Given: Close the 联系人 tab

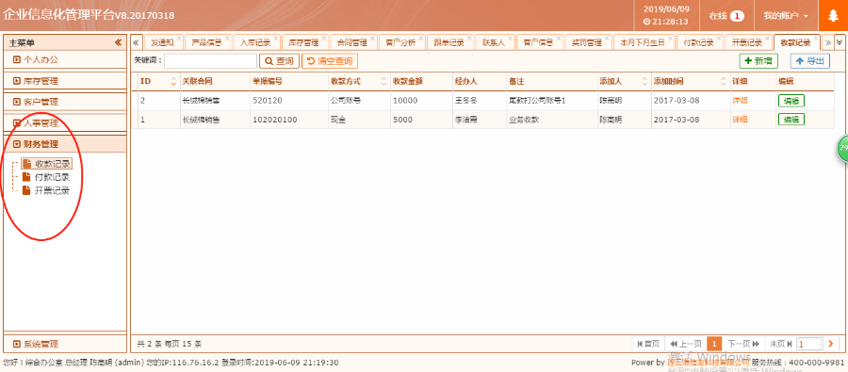Looking at the screenshot, I should 510,38.
